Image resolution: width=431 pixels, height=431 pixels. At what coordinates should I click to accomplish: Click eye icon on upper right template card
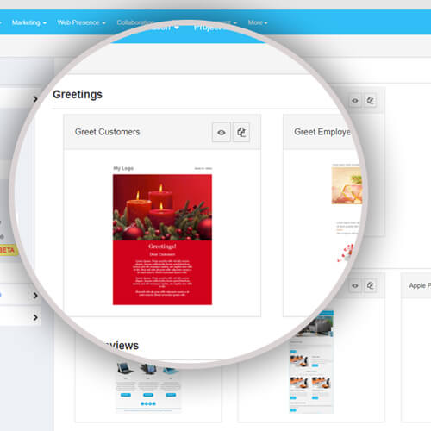tap(355, 101)
